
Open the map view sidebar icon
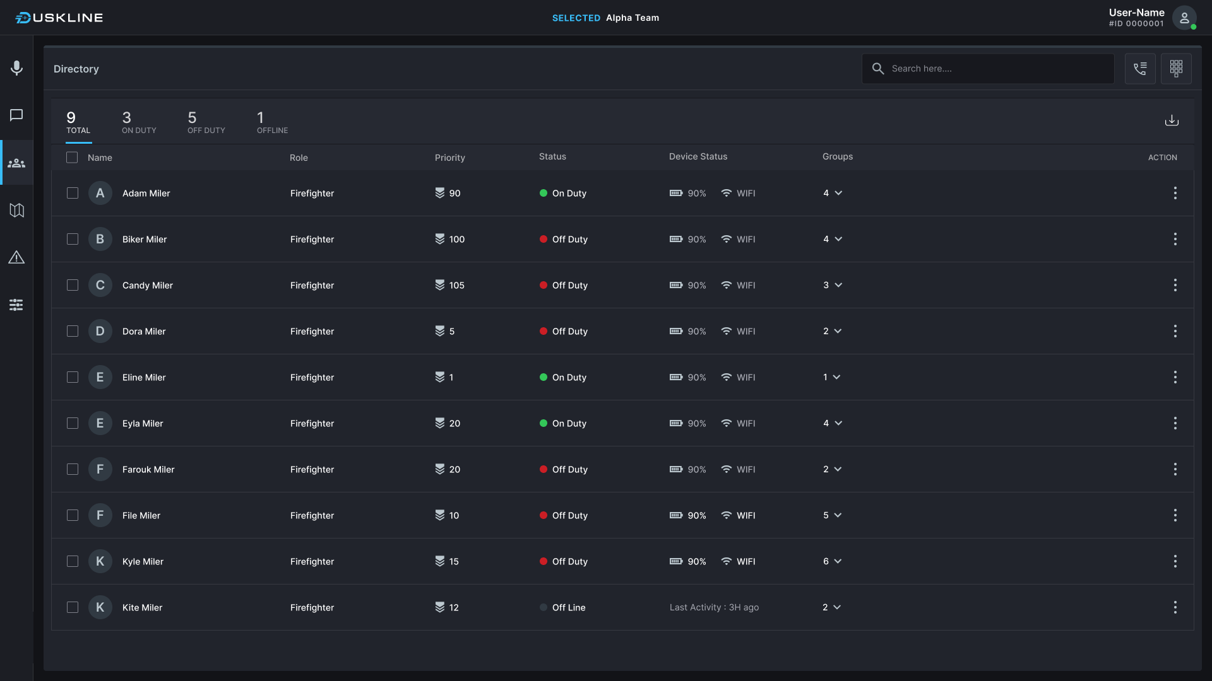coord(16,210)
